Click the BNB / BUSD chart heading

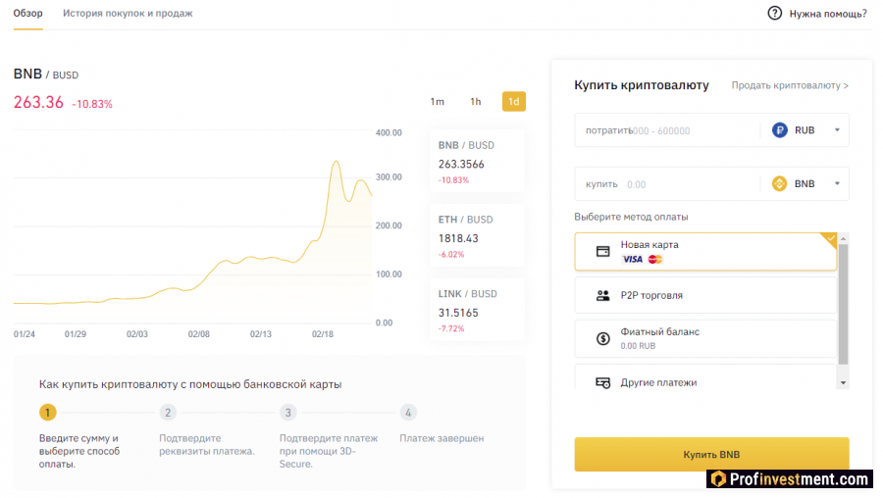46,75
